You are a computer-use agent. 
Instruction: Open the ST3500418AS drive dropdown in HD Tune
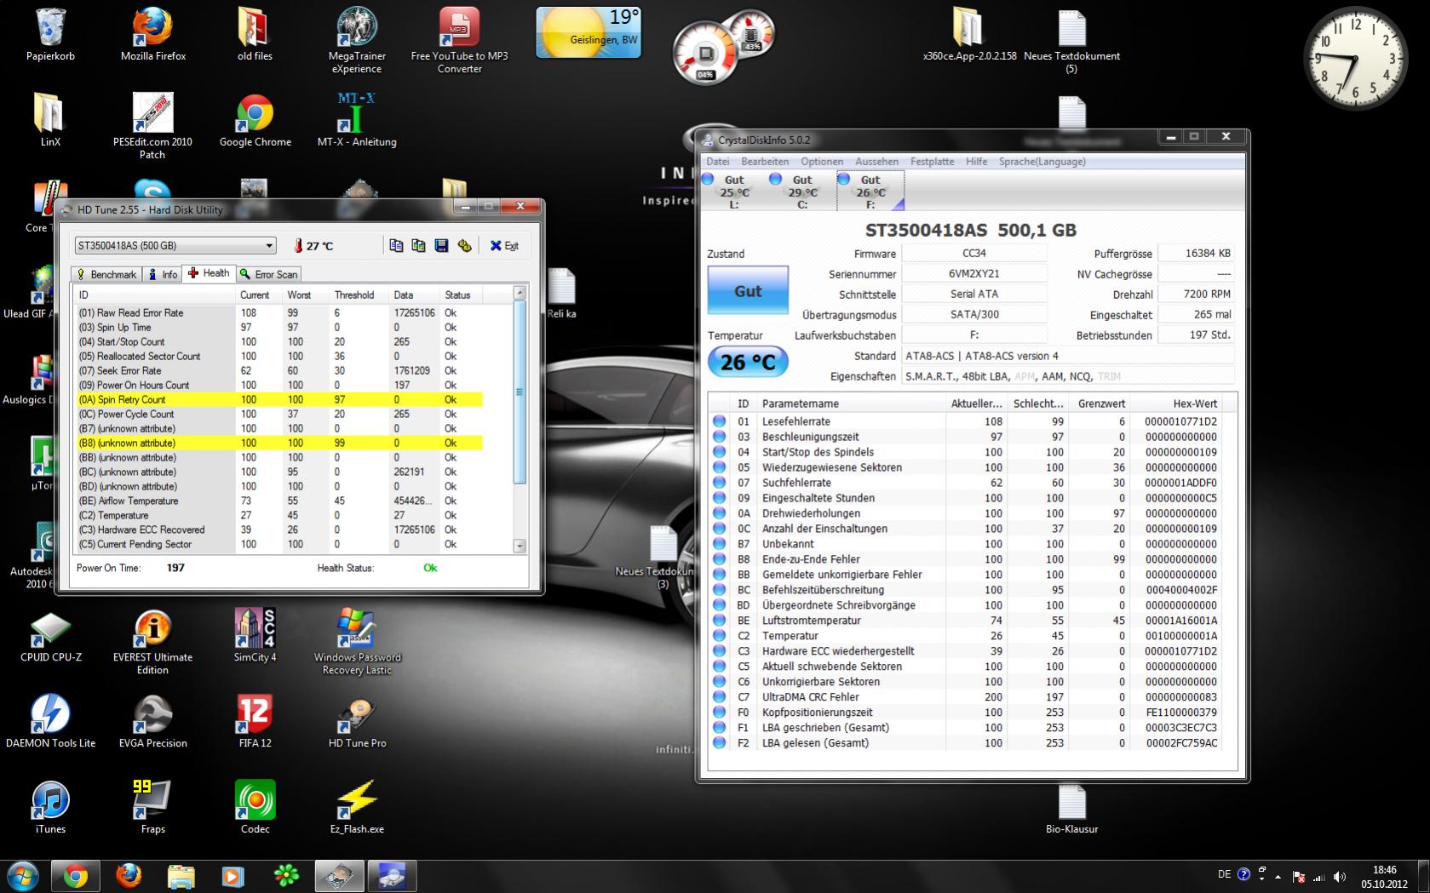coord(175,245)
